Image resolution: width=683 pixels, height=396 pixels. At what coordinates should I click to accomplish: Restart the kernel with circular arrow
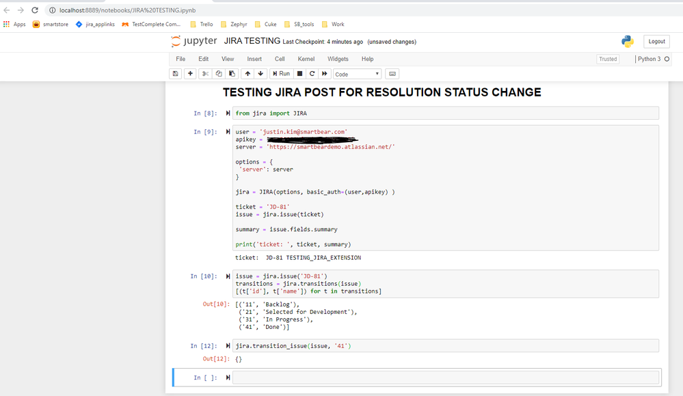(x=312, y=74)
